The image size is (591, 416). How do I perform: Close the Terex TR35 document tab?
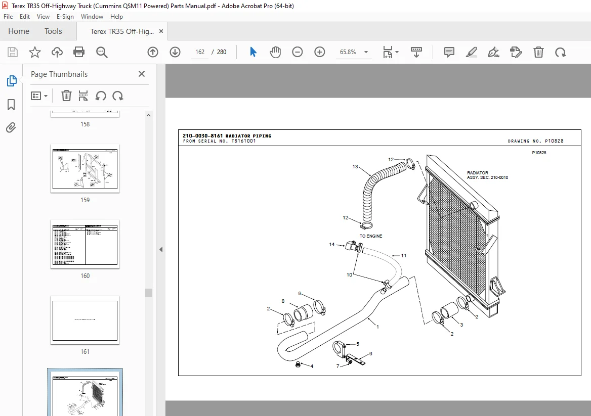(161, 31)
